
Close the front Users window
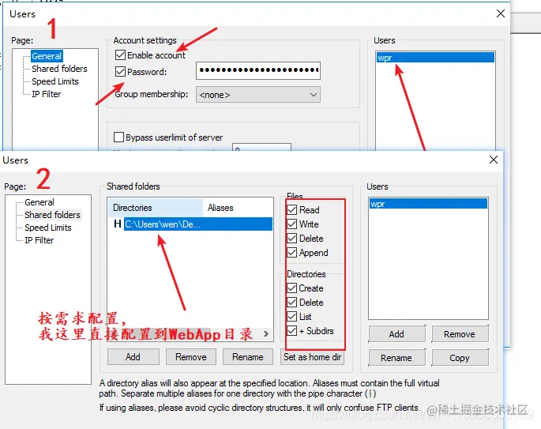coord(494,160)
